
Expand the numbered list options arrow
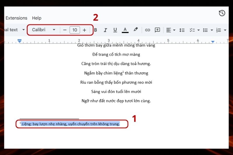pos(225,30)
